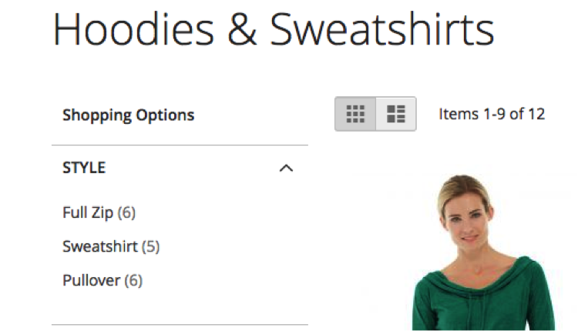Viewport: 578px width, 331px height.
Task: Click the Shopping Options heading
Action: (128, 115)
